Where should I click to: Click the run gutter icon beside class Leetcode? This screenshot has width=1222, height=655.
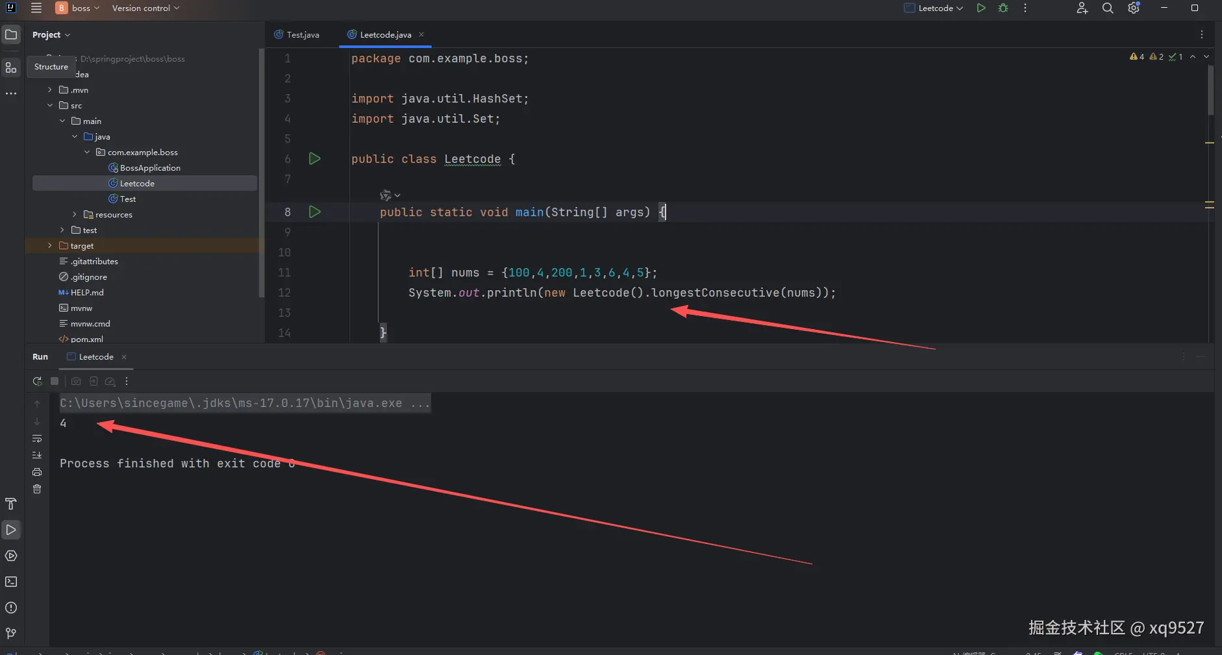pos(315,158)
